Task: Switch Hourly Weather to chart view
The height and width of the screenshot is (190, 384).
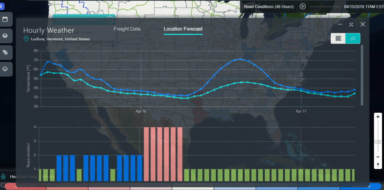Action: point(353,38)
